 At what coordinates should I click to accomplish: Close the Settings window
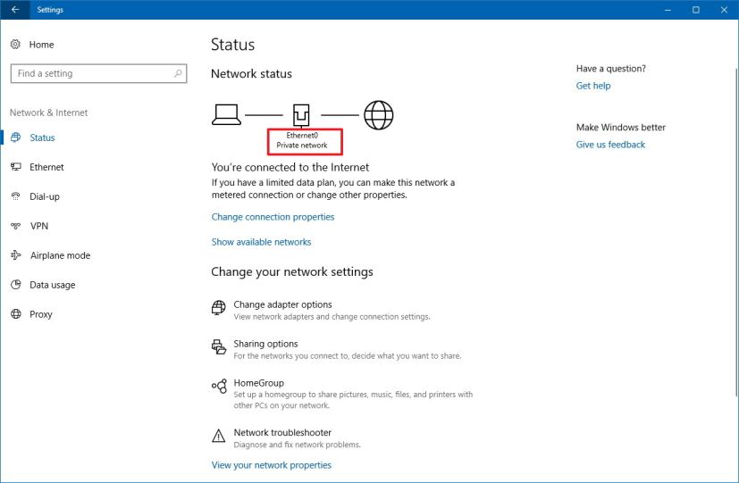coord(724,10)
